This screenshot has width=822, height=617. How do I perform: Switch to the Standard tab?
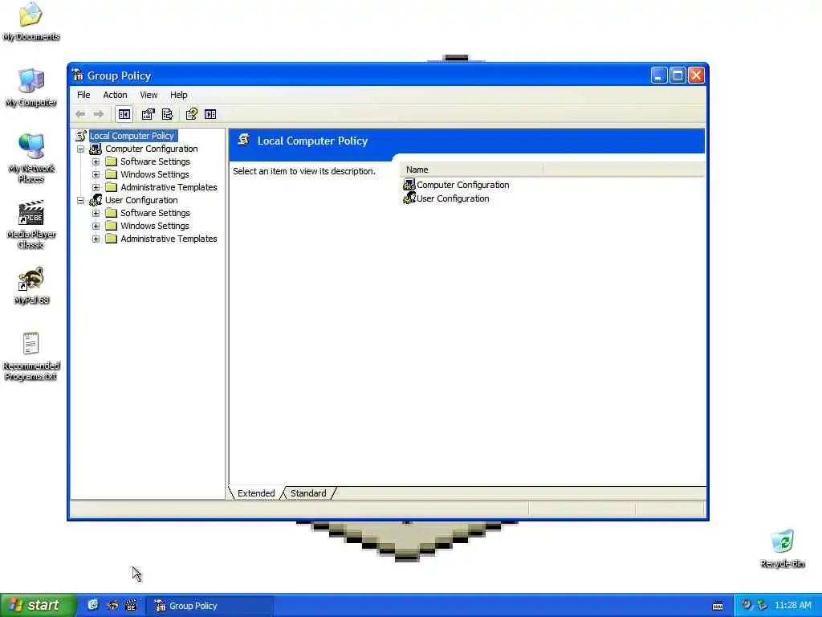[308, 493]
